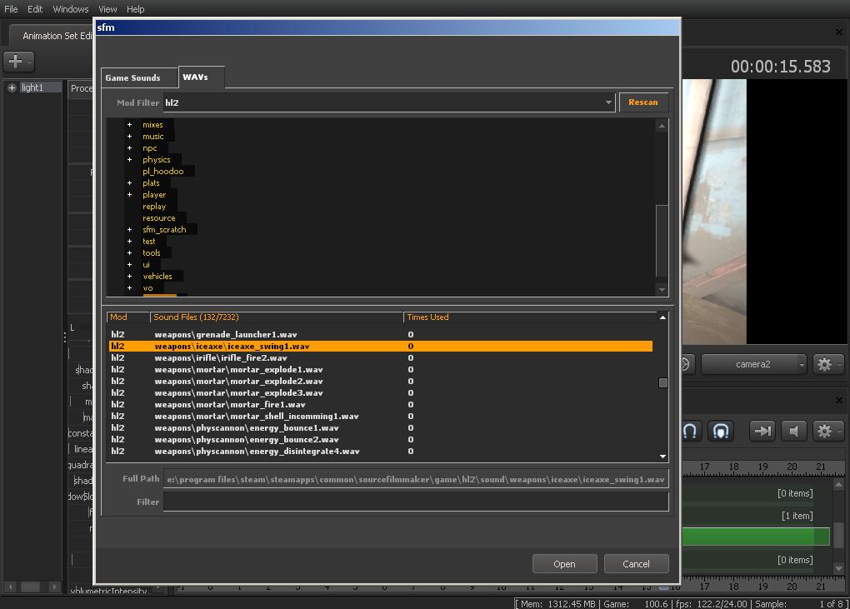Image resolution: width=850 pixels, height=609 pixels.
Task: Toggle the magnet snap icon in timeline
Action: [x=691, y=431]
